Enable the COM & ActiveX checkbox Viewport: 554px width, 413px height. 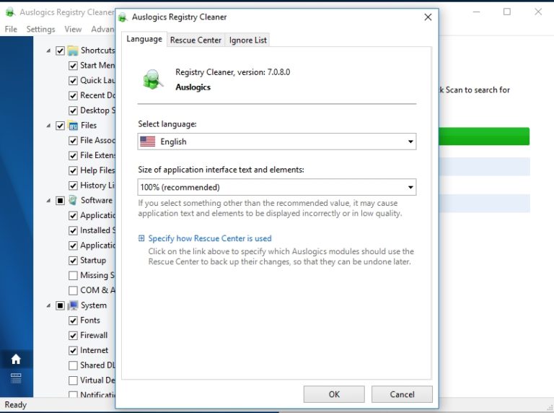coord(73,290)
